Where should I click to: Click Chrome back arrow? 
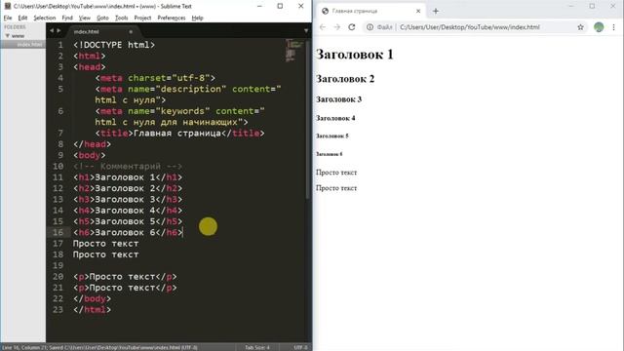point(323,27)
